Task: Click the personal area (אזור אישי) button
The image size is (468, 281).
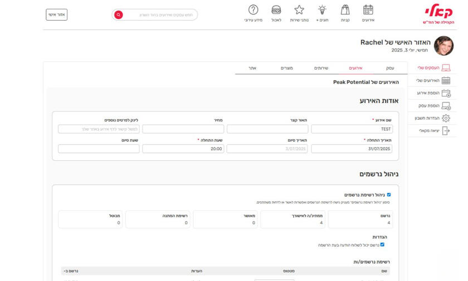Action: click(x=56, y=14)
